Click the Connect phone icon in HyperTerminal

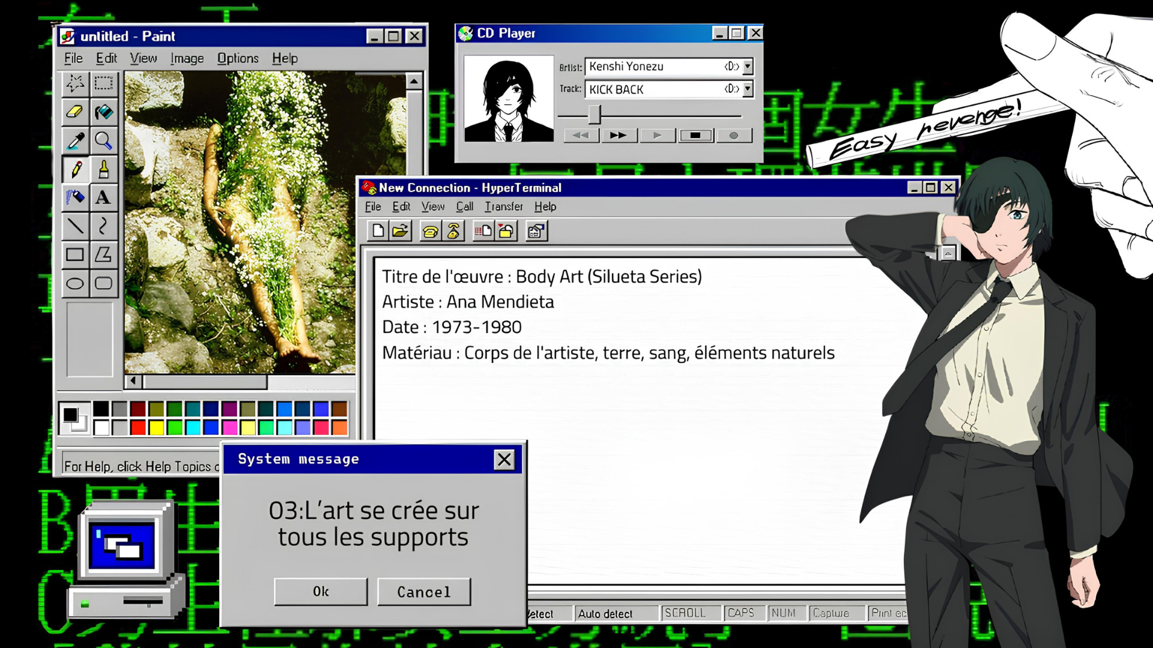click(x=430, y=231)
